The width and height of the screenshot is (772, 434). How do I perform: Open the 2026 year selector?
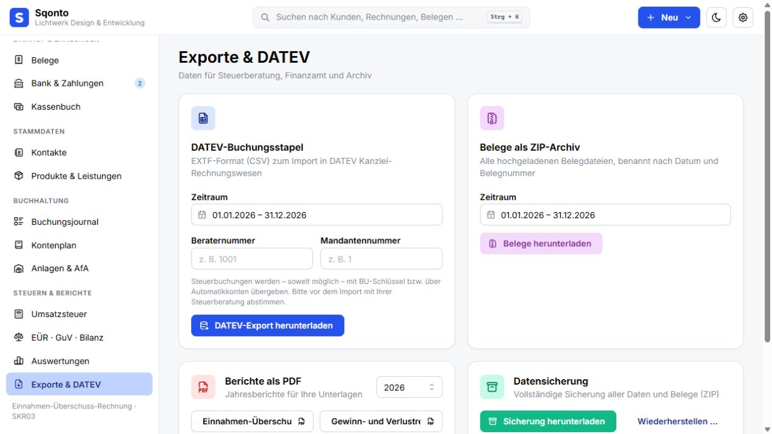[x=409, y=387]
